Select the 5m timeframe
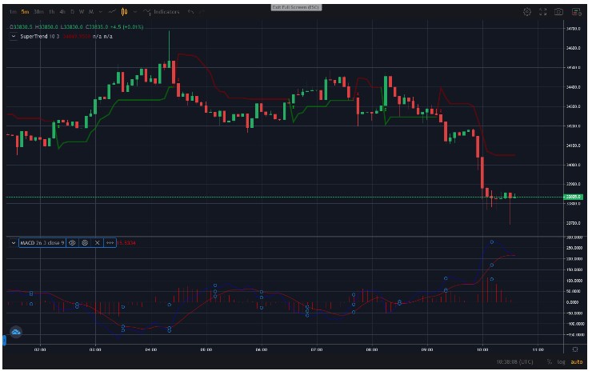This screenshot has height=375, width=592. coord(25,12)
